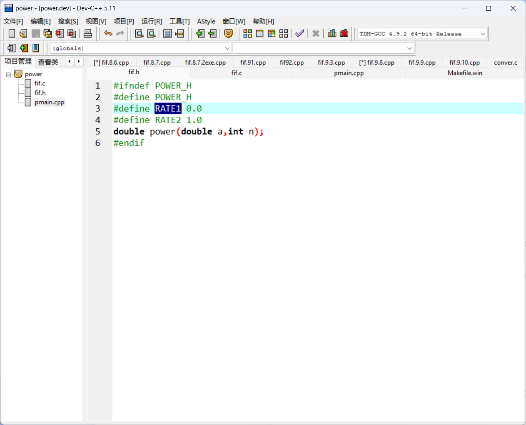Click the Undo arrow icon
This screenshot has width=526, height=425.
(x=108, y=34)
